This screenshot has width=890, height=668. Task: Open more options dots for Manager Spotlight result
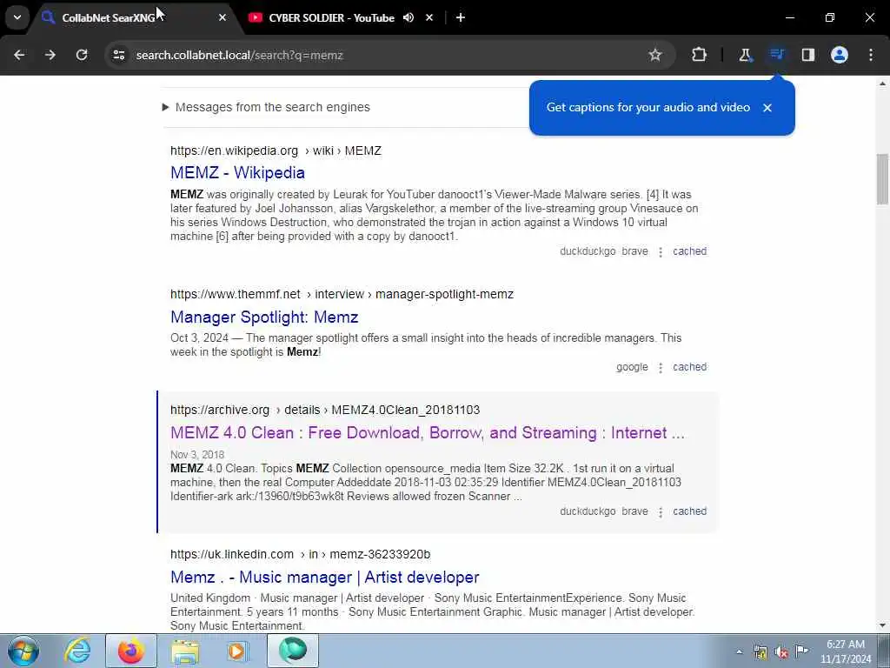coord(661,368)
